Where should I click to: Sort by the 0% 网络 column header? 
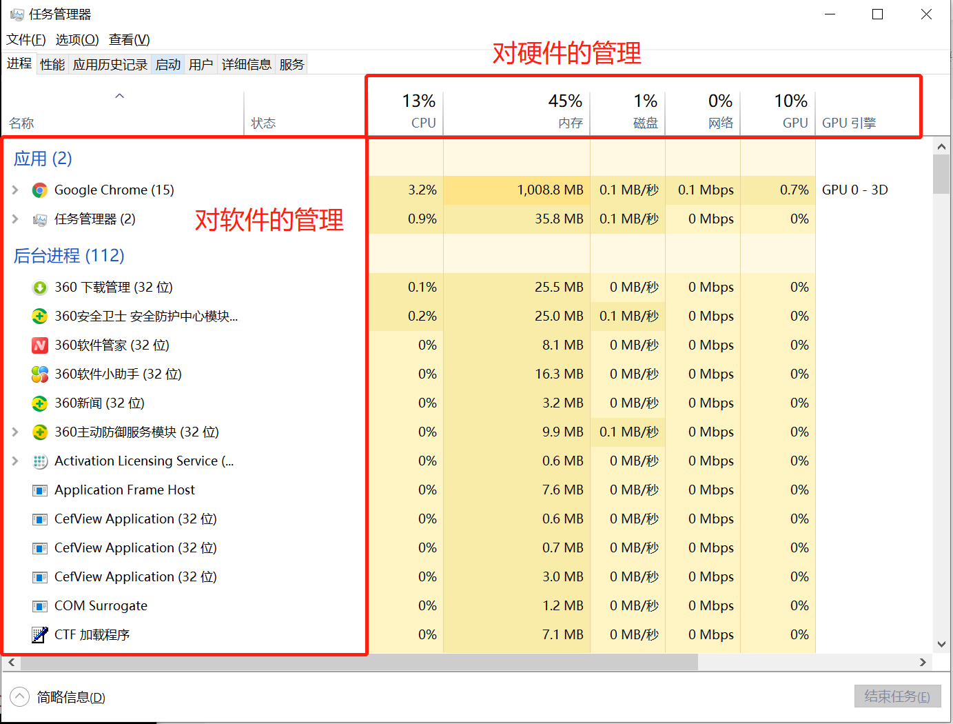point(703,112)
